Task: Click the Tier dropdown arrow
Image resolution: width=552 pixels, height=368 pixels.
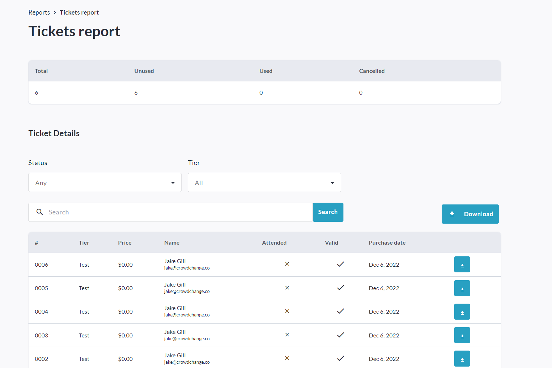Action: (332, 183)
